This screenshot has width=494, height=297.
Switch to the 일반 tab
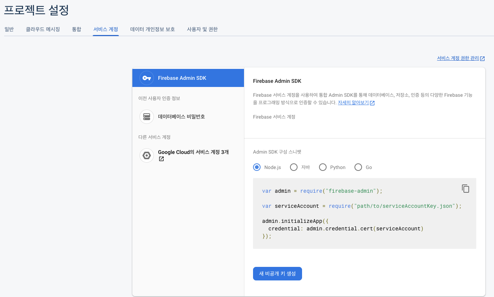point(9,29)
